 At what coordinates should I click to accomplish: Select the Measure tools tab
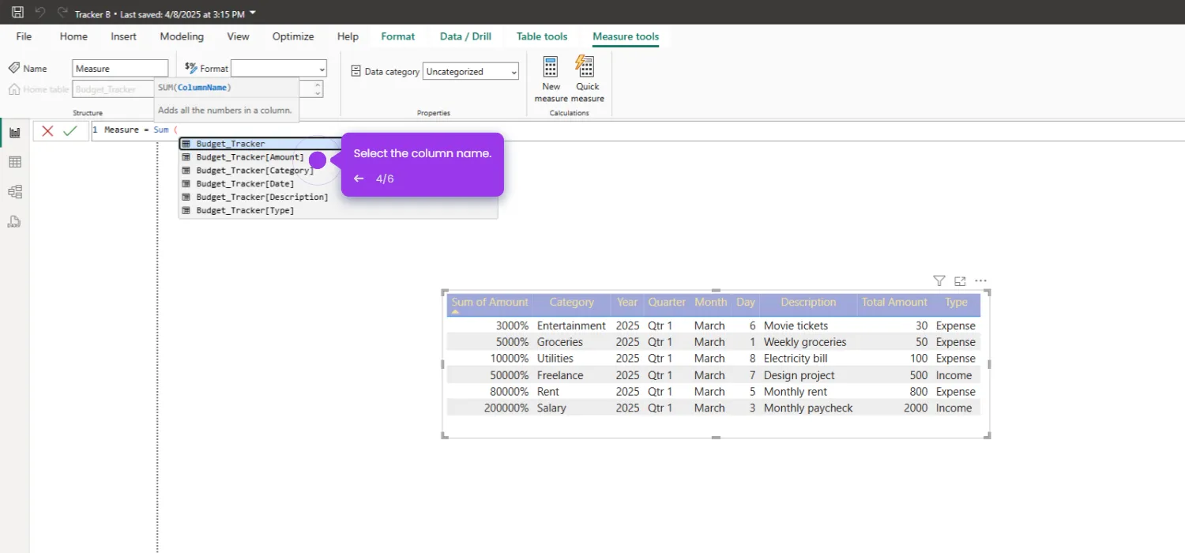point(626,36)
